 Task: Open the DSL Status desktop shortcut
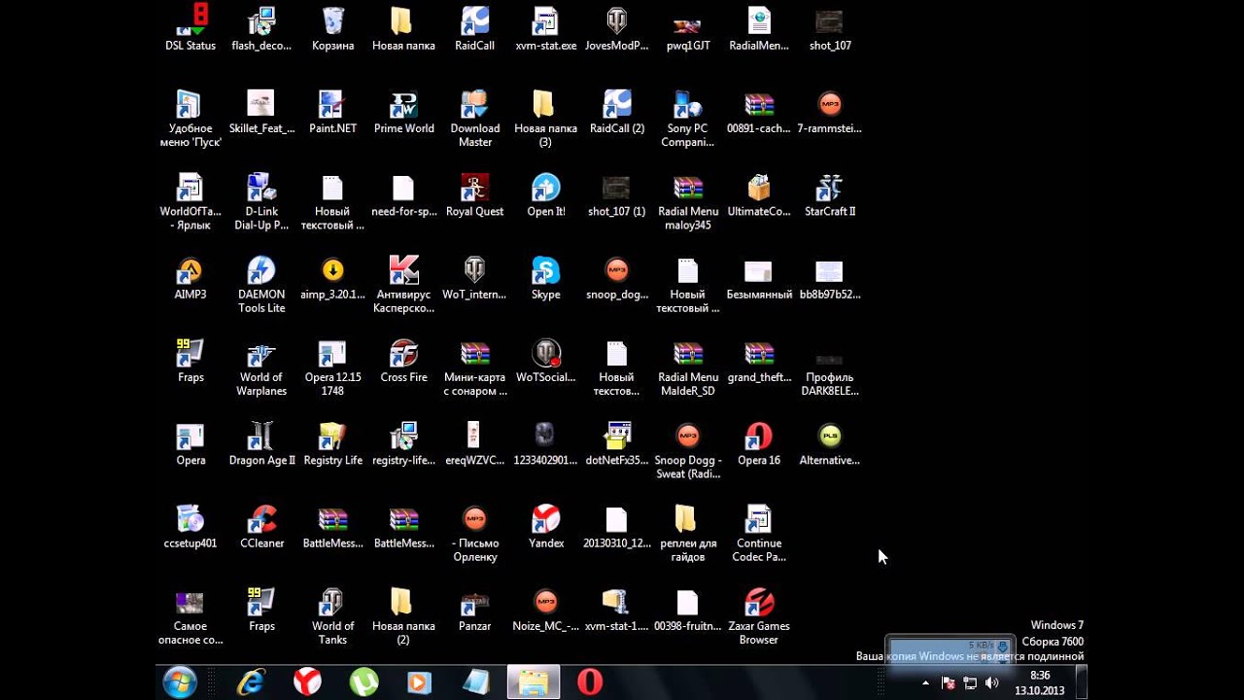(190, 29)
